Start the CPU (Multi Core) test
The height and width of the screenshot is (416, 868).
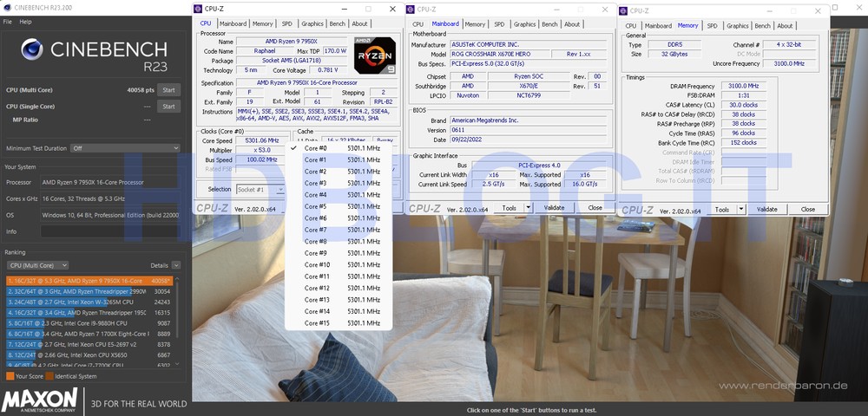click(x=169, y=90)
